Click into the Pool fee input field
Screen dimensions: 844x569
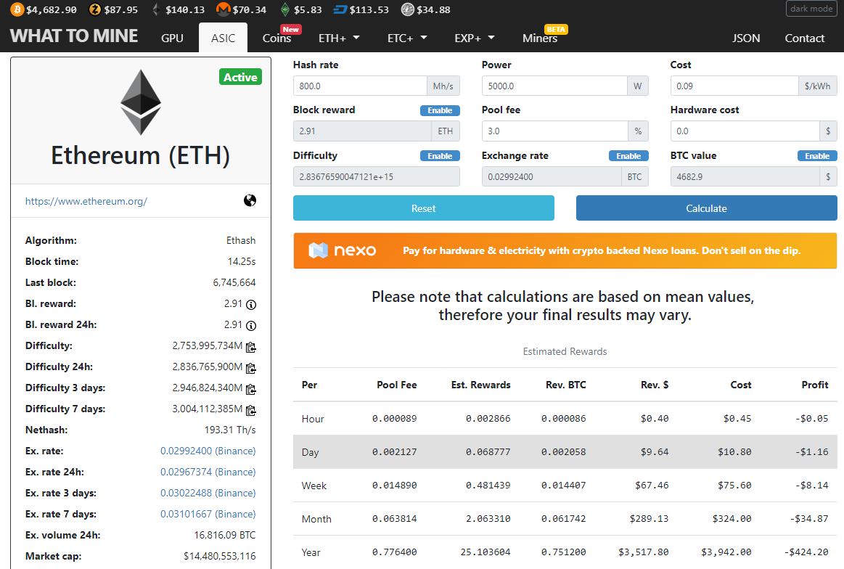point(555,131)
